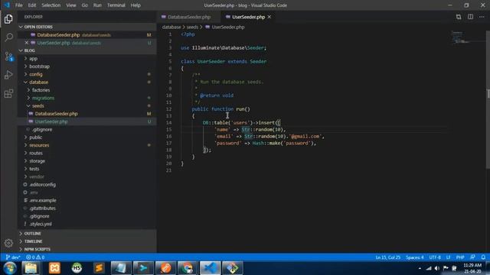Expand the NPM Scripts section
The height and width of the screenshot is (275, 490).
[87, 249]
